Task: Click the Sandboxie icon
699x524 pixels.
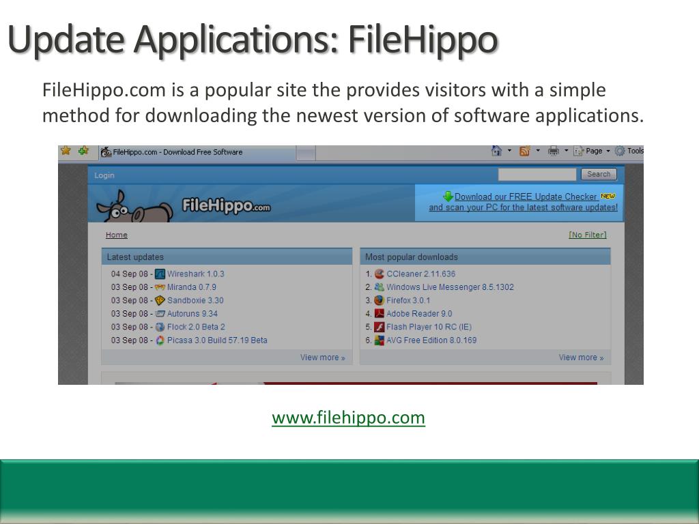Action: click(x=160, y=300)
